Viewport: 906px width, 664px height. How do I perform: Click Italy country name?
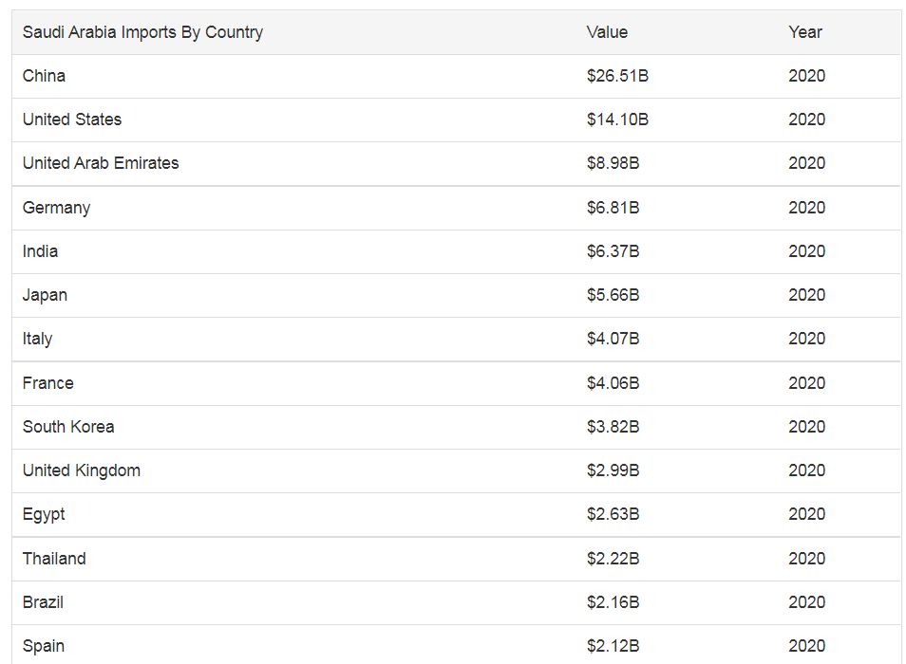(x=37, y=339)
